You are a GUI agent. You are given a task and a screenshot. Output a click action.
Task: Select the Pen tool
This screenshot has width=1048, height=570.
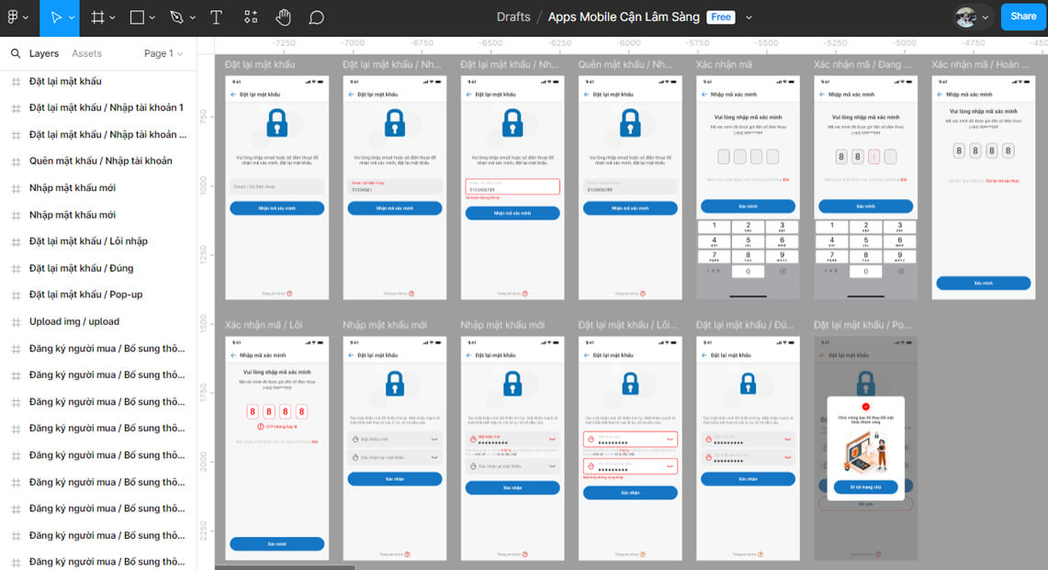tap(176, 17)
